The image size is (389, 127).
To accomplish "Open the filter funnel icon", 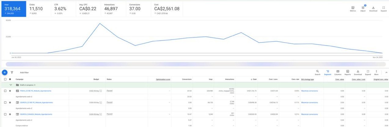I will 12,73.
